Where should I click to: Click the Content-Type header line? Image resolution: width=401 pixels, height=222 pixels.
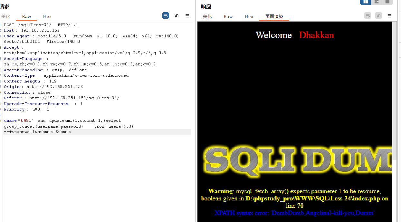(x=66, y=75)
